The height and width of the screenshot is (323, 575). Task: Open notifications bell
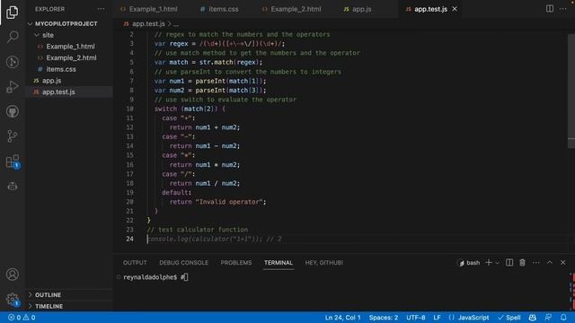pyautogui.click(x=563, y=318)
